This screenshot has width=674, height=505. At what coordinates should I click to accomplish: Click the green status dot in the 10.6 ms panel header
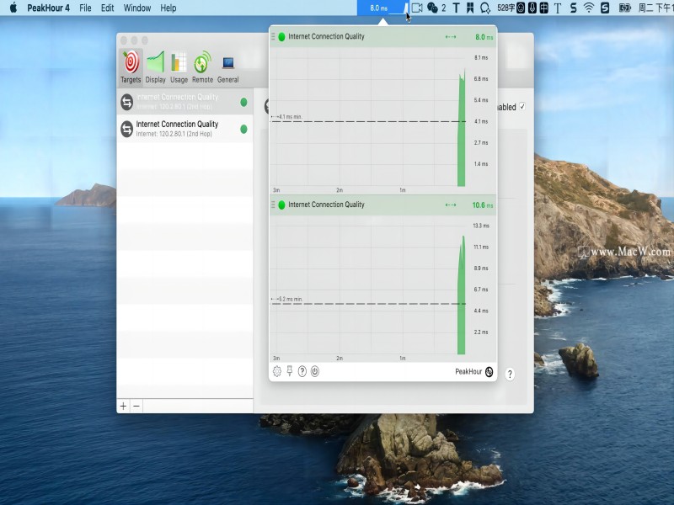[x=282, y=205]
